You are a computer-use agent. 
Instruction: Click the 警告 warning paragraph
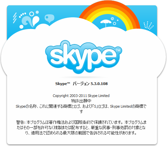[x=81, y=128]
